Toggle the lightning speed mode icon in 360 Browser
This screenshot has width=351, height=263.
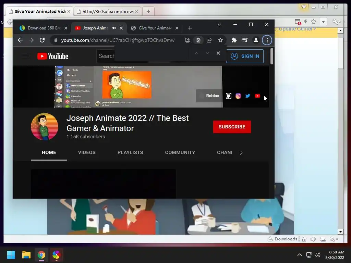tap(305, 22)
